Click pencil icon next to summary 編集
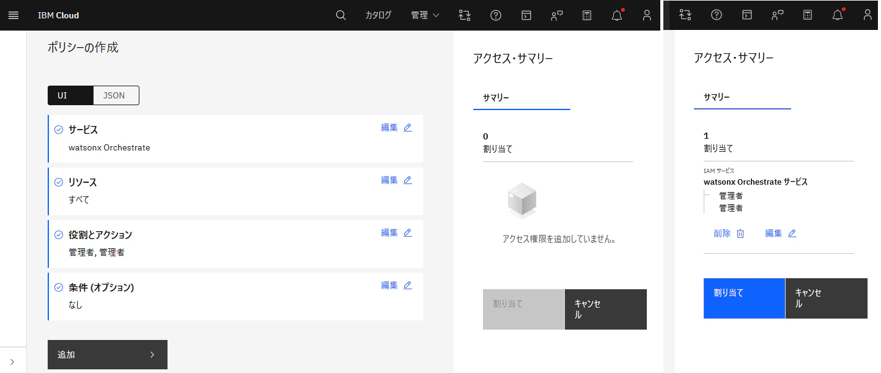Image resolution: width=881 pixels, height=373 pixels. click(792, 233)
